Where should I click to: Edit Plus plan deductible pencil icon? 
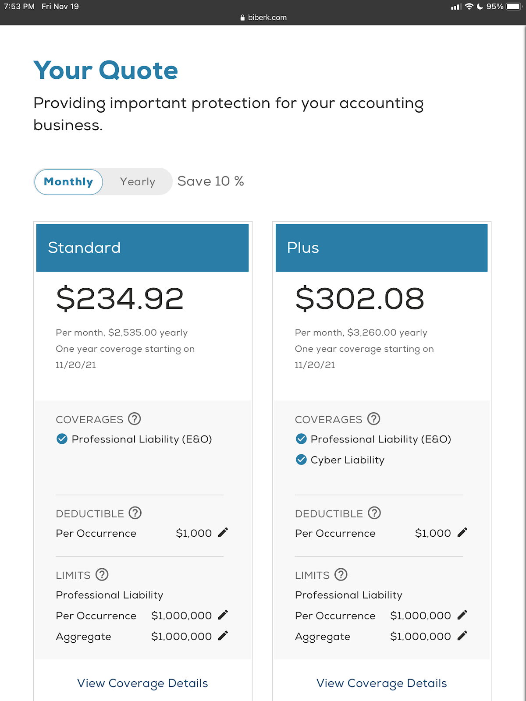[x=462, y=533]
